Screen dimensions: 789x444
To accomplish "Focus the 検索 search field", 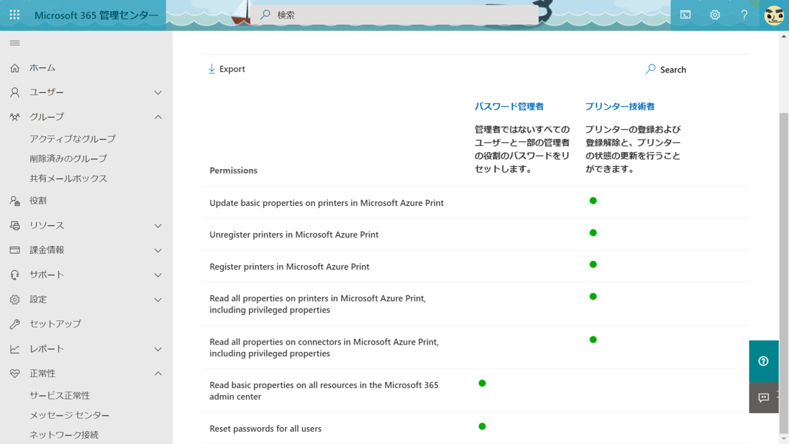I will point(394,14).
